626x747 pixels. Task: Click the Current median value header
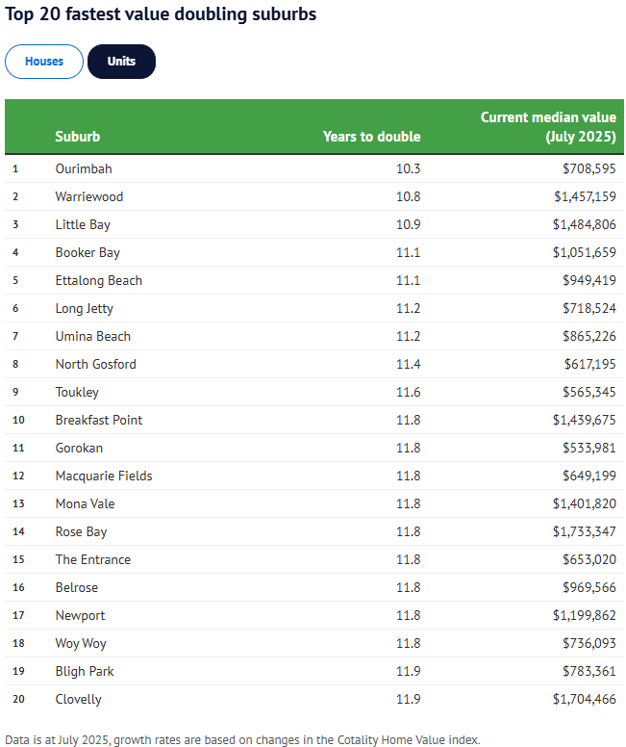[548, 127]
